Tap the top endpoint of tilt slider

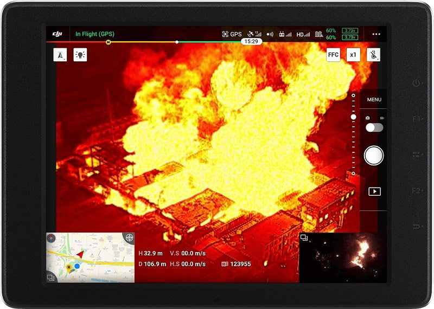[x=354, y=95]
